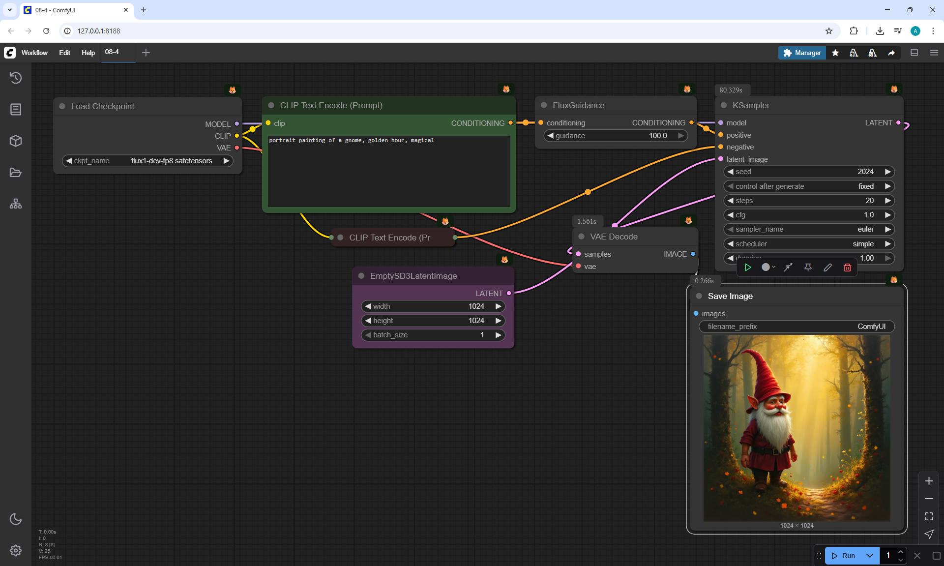Toggle collapse dot on Save Image node
944x566 pixels.
pos(699,296)
